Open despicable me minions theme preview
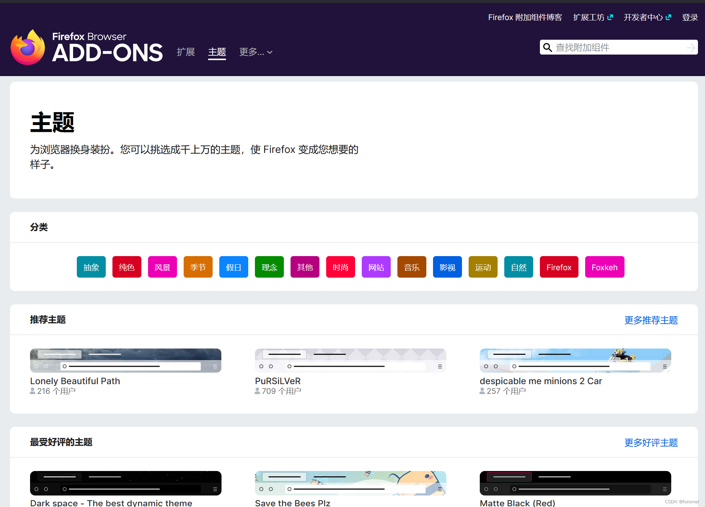The width and height of the screenshot is (705, 507). 576,360
